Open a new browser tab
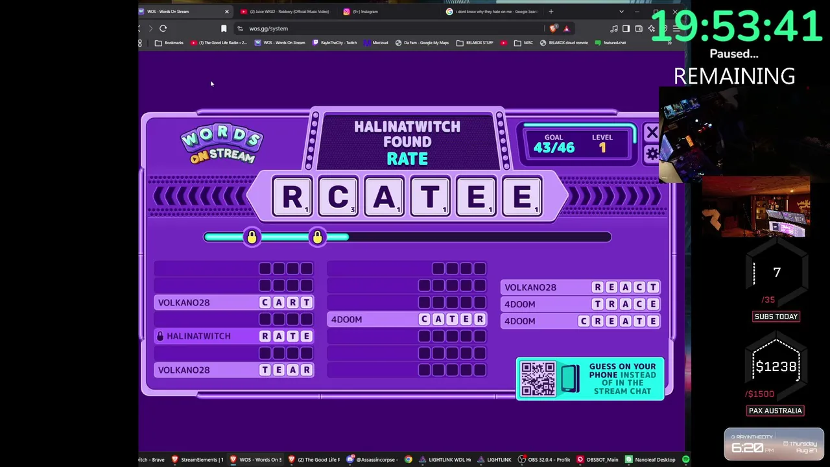Image resolution: width=830 pixels, height=467 pixels. pyautogui.click(x=551, y=12)
